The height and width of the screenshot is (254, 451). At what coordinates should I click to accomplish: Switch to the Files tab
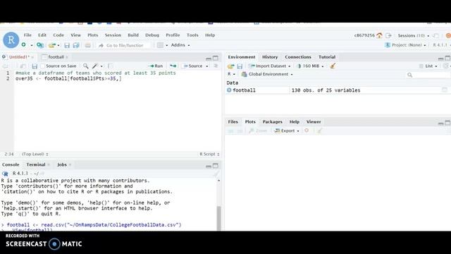click(233, 122)
